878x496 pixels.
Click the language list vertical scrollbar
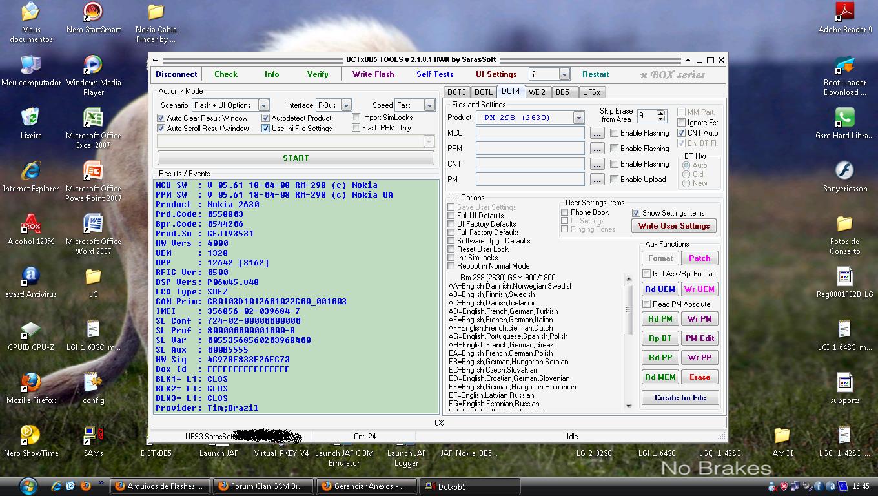pos(629,342)
